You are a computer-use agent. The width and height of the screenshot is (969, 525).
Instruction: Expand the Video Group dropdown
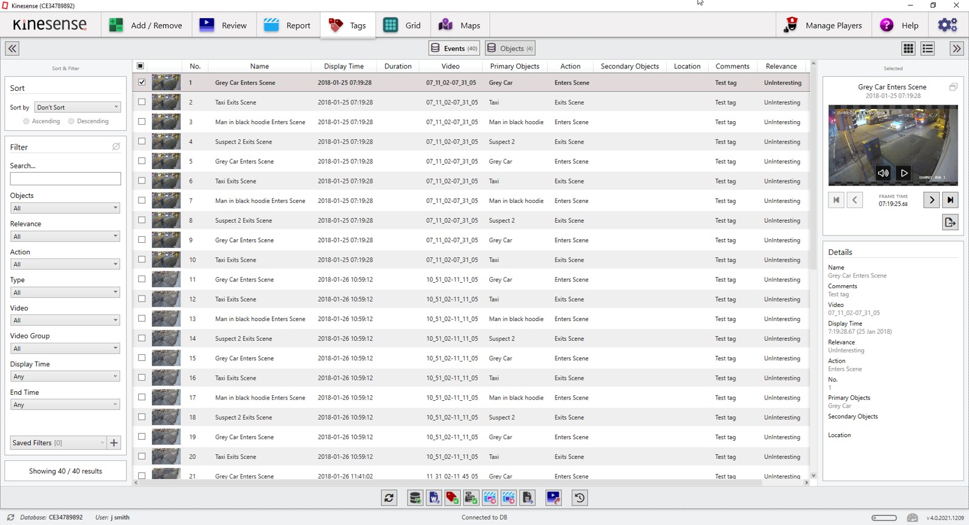(65, 348)
